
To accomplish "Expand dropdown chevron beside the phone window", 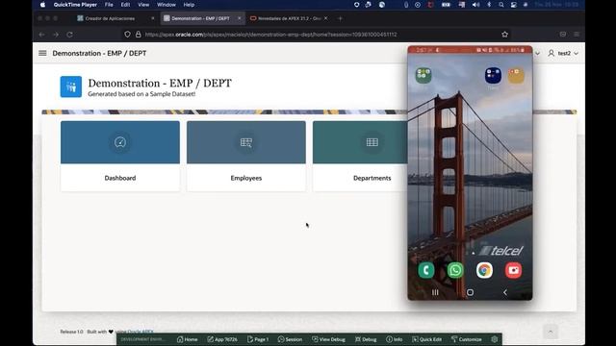I will point(537,54).
